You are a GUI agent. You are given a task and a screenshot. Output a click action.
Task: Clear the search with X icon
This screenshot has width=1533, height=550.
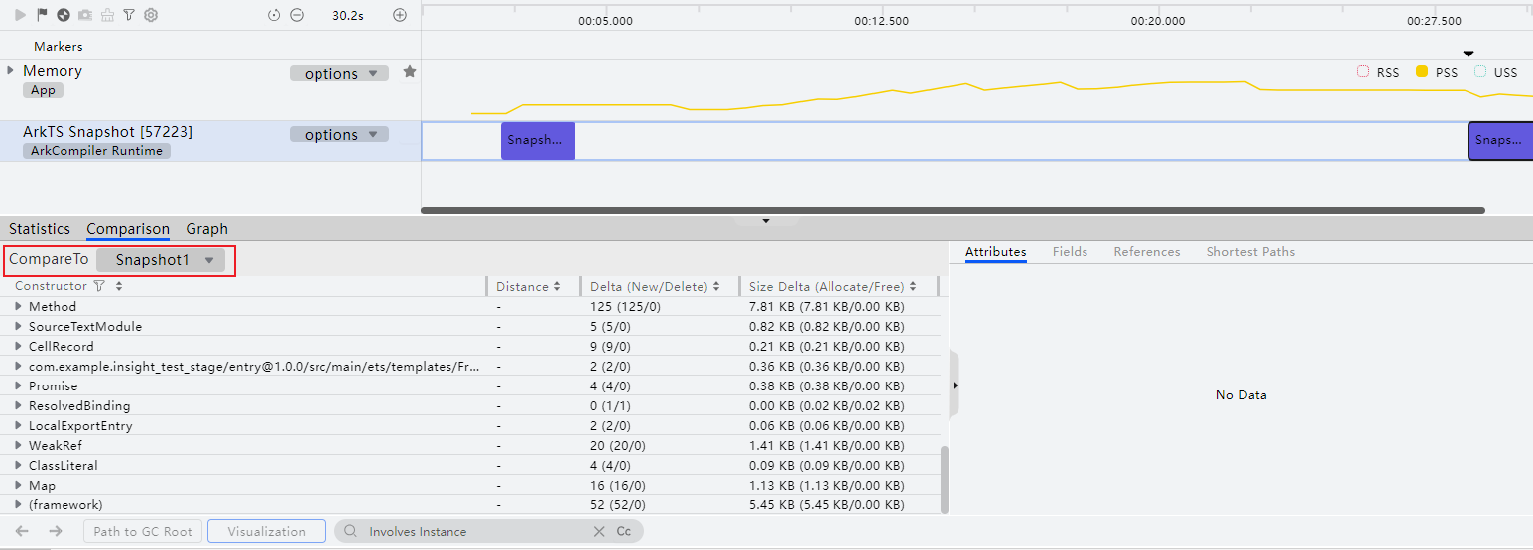599,532
